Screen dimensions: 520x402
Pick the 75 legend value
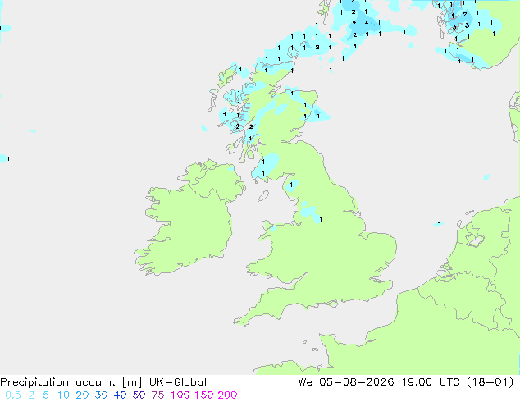click(x=157, y=395)
